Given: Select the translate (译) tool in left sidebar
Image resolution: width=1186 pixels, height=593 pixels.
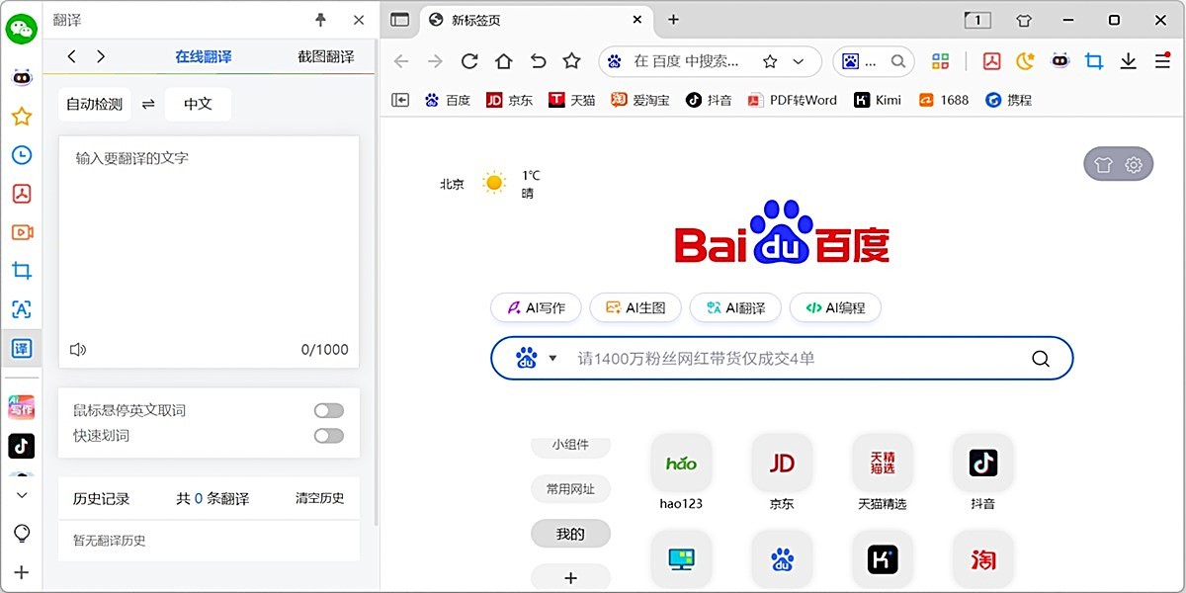Looking at the screenshot, I should coord(21,348).
